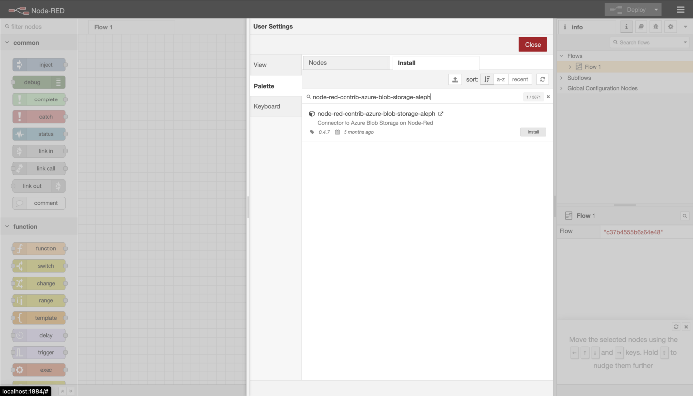This screenshot has width=693, height=396.
Task: Click the search icon in Flow 1 panel
Action: point(684,216)
